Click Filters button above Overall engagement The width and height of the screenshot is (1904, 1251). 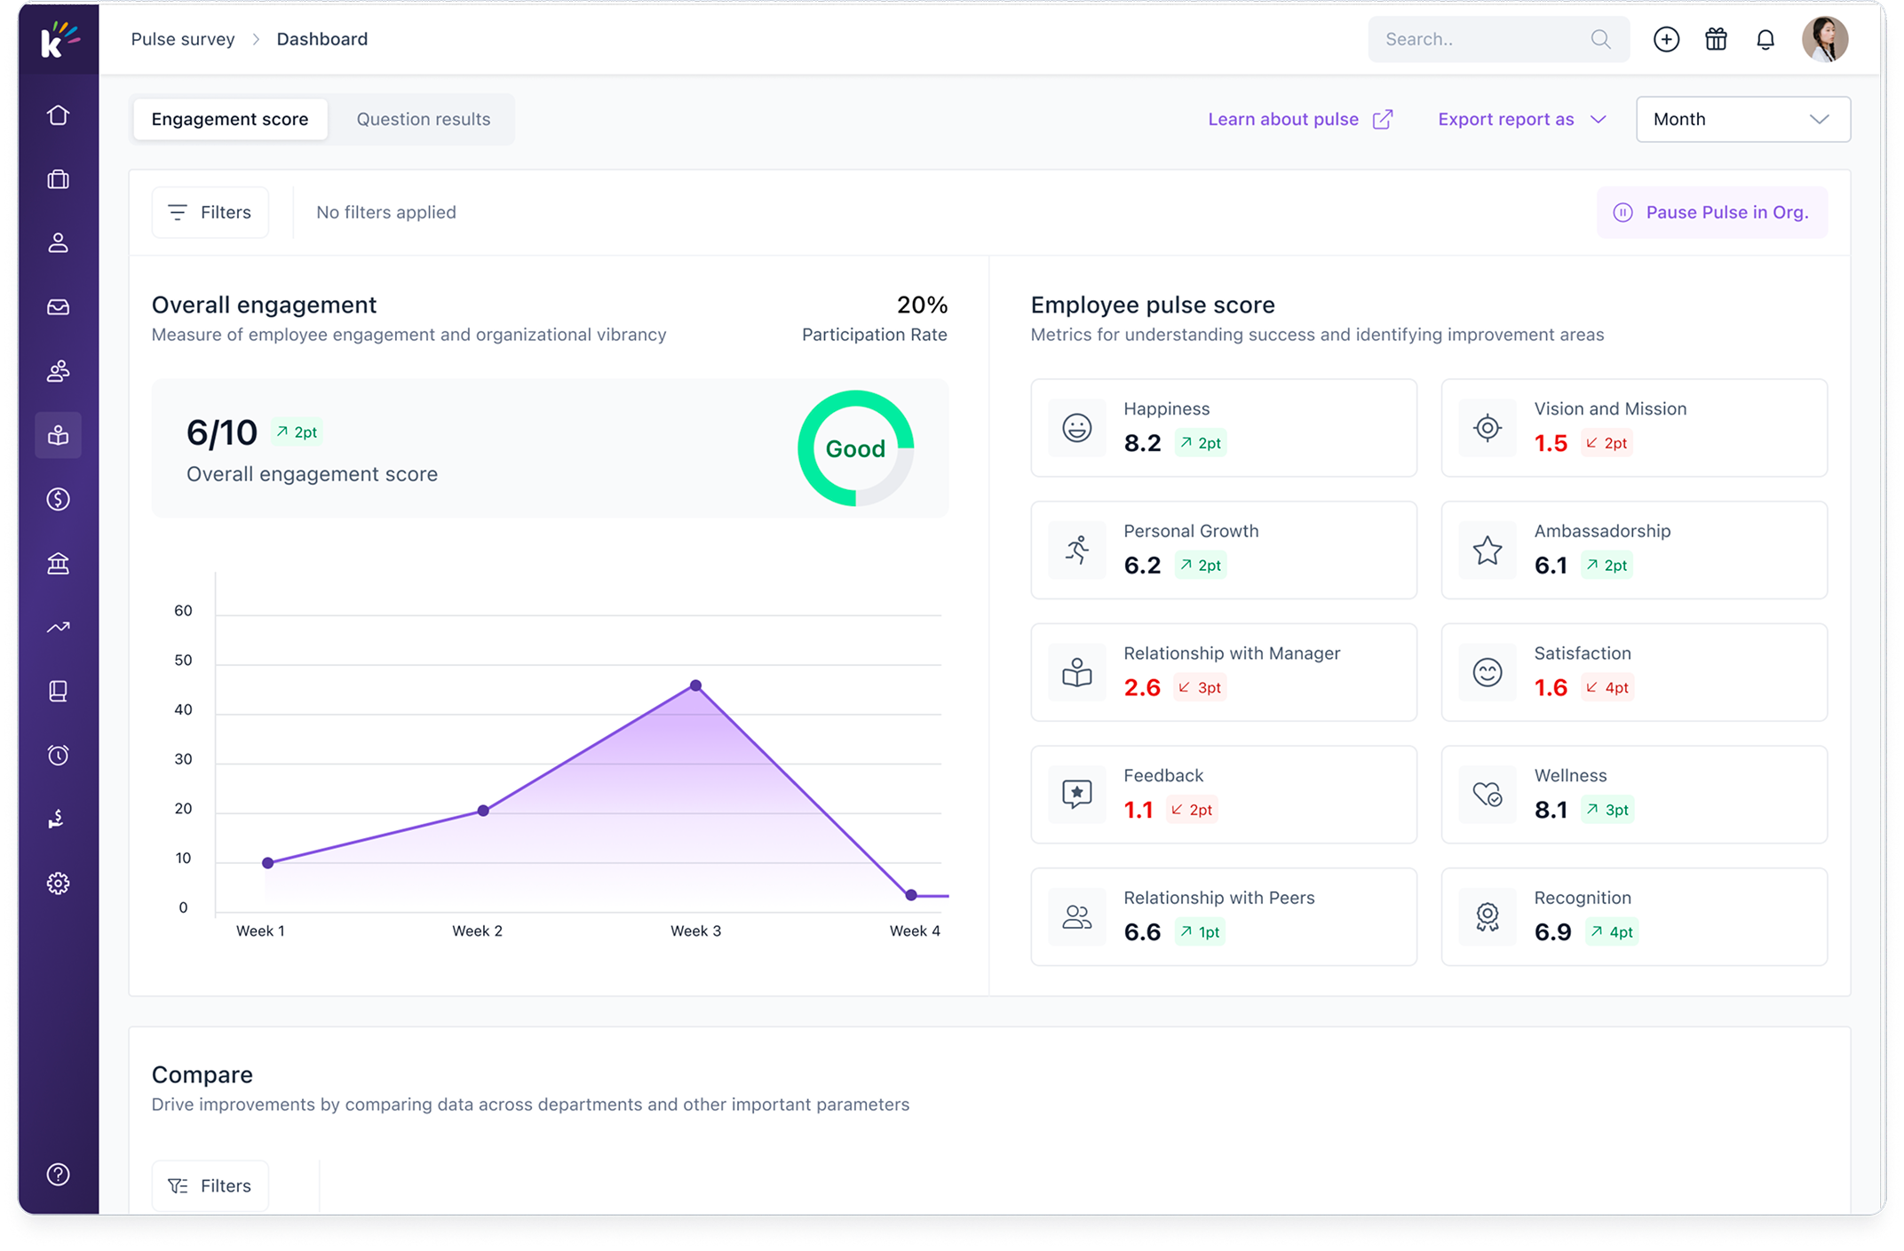tap(210, 212)
